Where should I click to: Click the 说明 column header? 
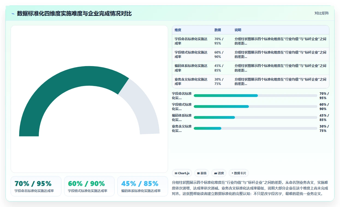coord(238,30)
